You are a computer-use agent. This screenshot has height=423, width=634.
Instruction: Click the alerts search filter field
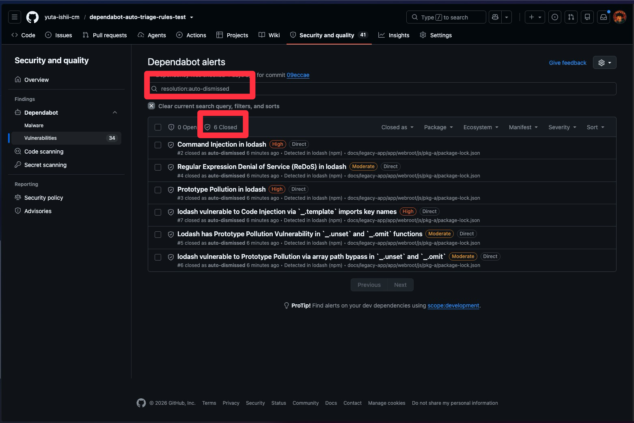tap(382, 89)
